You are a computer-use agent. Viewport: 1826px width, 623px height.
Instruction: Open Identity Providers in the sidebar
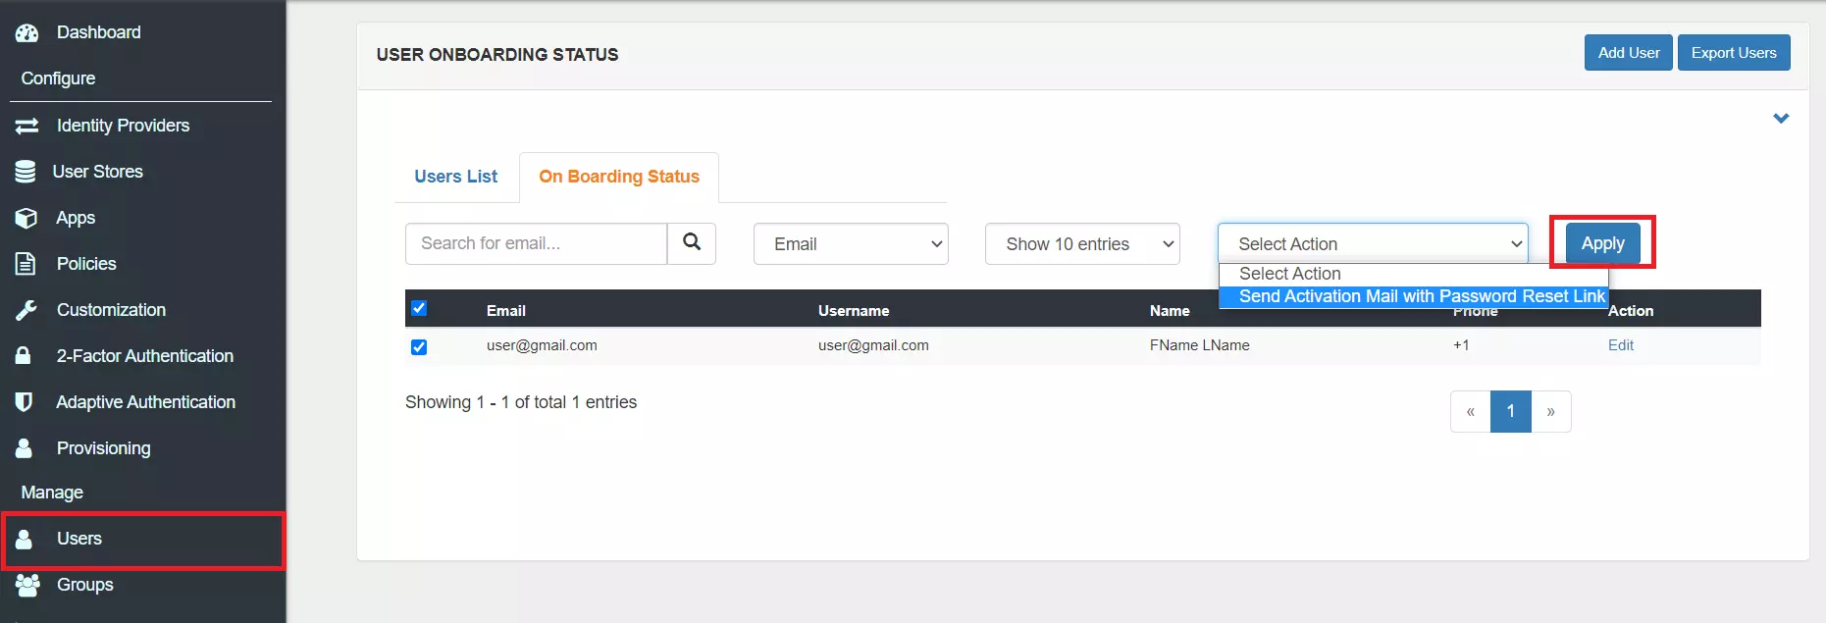(x=123, y=126)
